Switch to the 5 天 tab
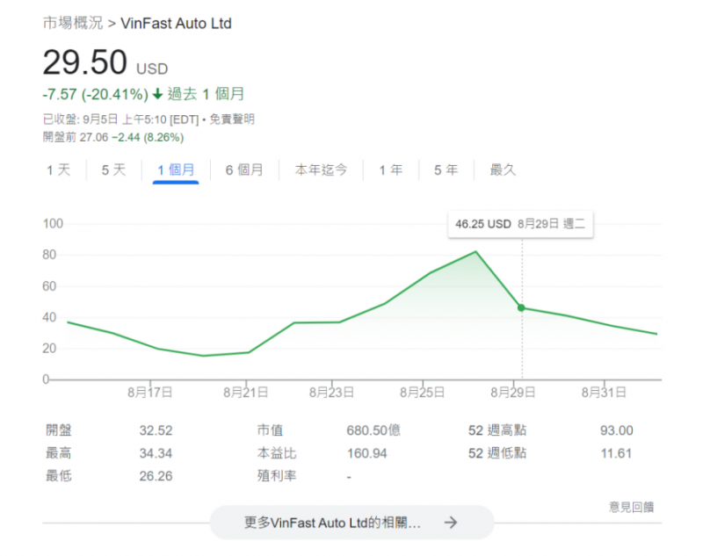Viewport: 703px width, 556px height. point(113,170)
